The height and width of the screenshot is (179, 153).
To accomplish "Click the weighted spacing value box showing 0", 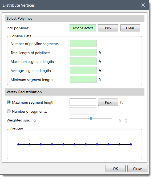I will tap(120, 121).
